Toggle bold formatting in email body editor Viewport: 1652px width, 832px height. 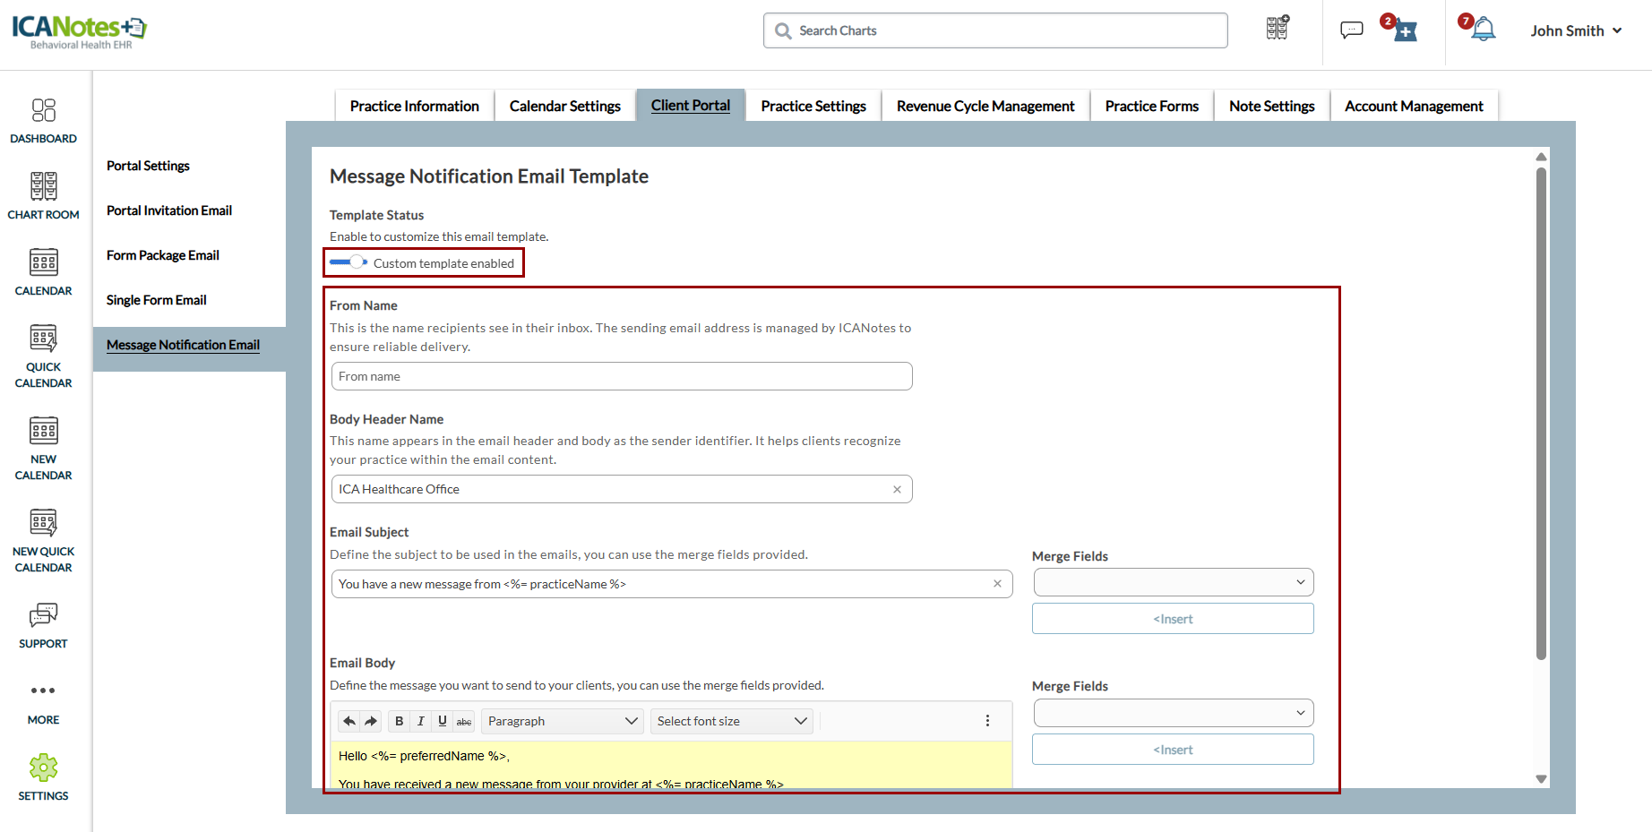400,721
